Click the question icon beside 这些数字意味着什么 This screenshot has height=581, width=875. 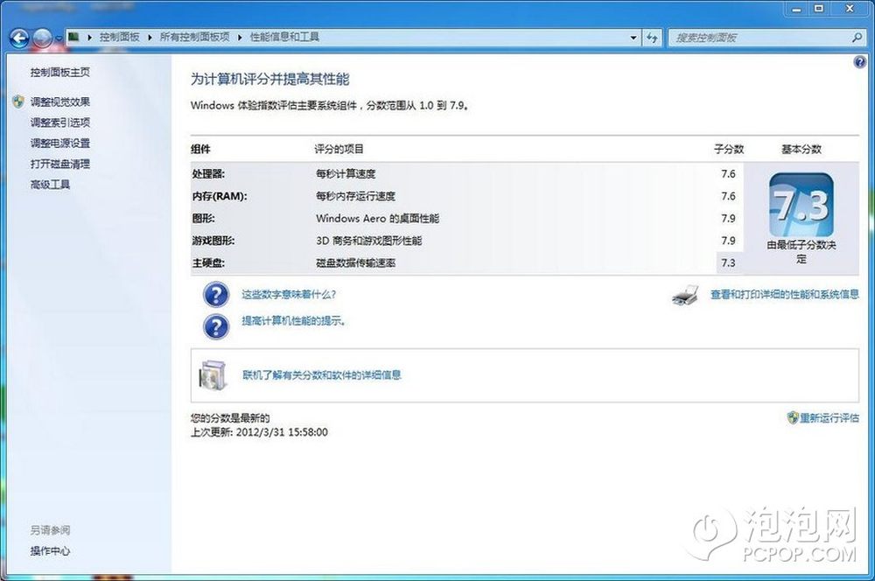click(216, 294)
